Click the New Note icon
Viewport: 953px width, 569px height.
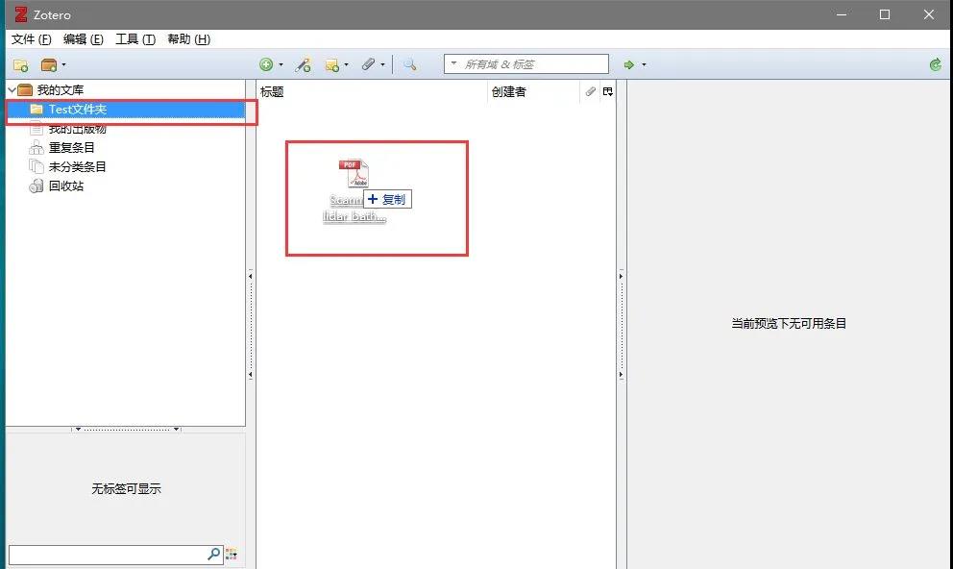point(331,65)
